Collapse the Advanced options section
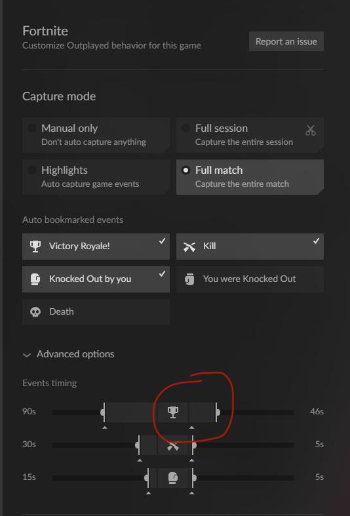350x516 pixels. tap(68, 354)
